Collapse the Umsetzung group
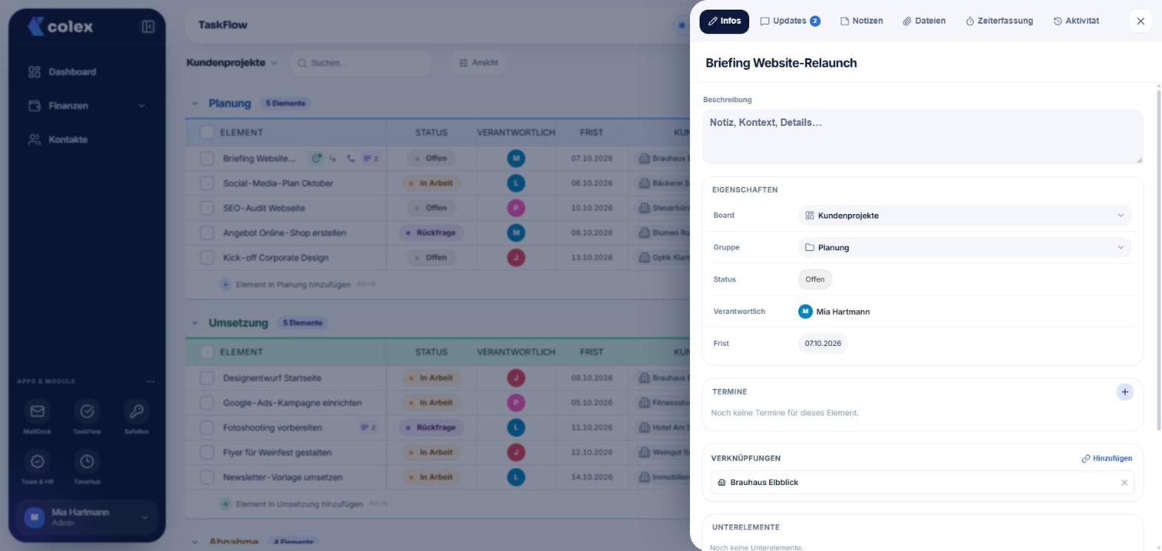Viewport: 1162px width, 551px height. 195,323
